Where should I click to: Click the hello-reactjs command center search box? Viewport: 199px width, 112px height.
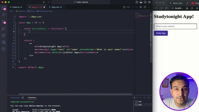tap(81, 2)
